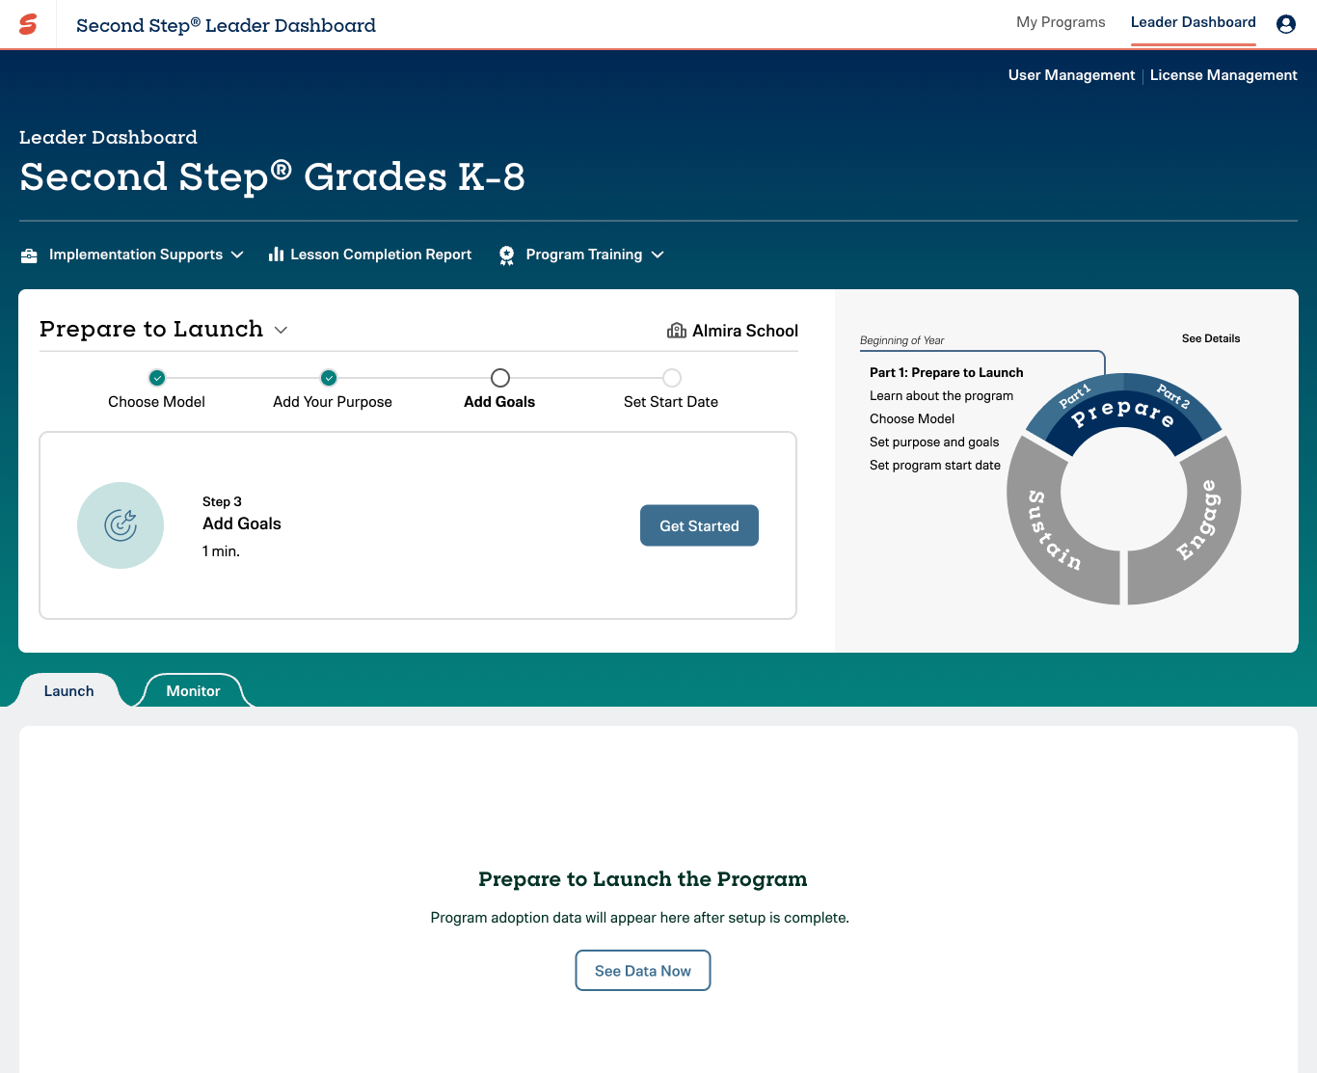Click the Set Start Date step label
The image size is (1317, 1073).
click(671, 402)
